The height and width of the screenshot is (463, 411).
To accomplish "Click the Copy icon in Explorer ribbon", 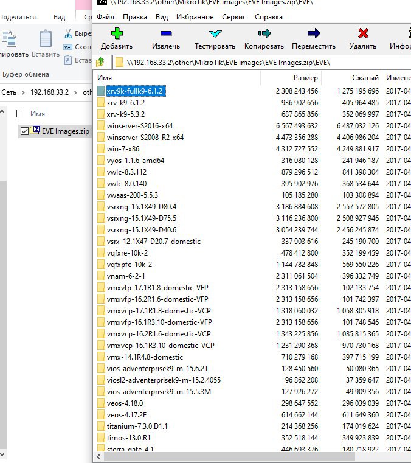I will [x=9, y=38].
